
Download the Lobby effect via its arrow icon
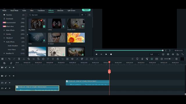[63, 26]
